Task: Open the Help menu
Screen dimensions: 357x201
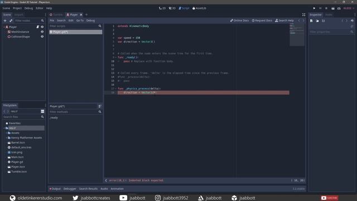Action: coord(49,8)
